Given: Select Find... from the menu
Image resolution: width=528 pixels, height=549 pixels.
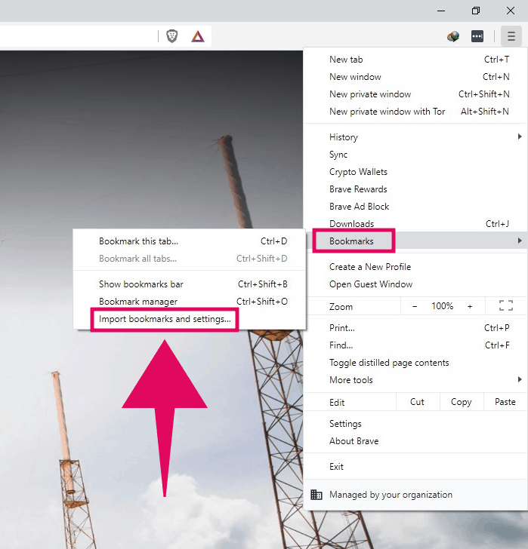Looking at the screenshot, I should point(415,345).
